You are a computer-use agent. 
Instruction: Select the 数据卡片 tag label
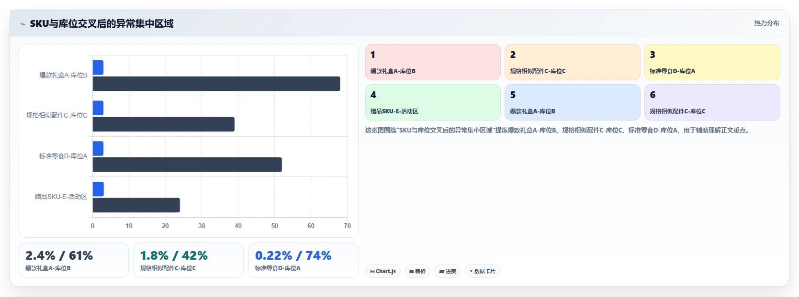(484, 271)
